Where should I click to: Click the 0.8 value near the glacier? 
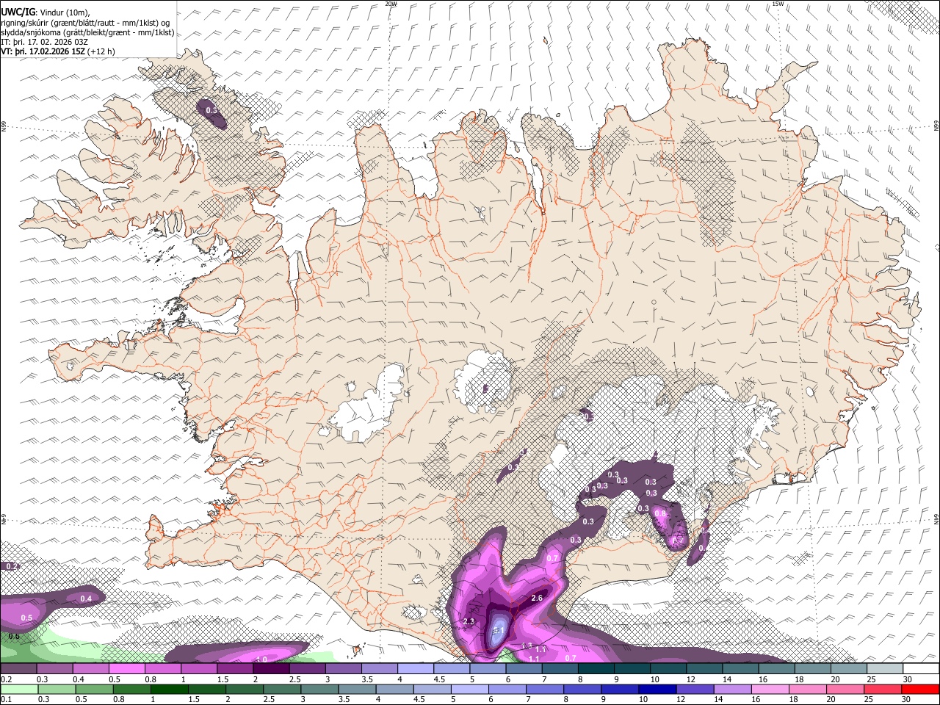coord(659,514)
